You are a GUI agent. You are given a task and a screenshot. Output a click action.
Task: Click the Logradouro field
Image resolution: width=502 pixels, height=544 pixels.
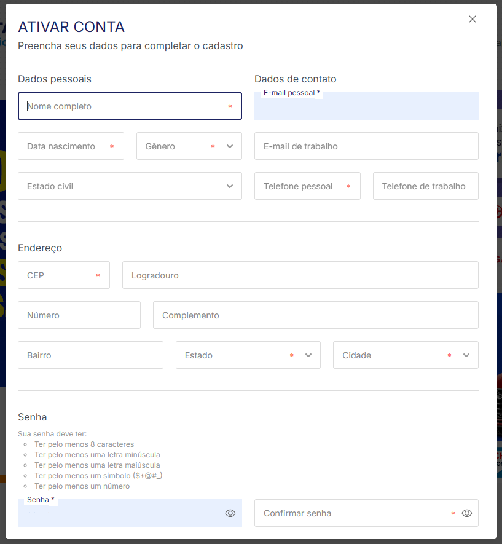[300, 275]
